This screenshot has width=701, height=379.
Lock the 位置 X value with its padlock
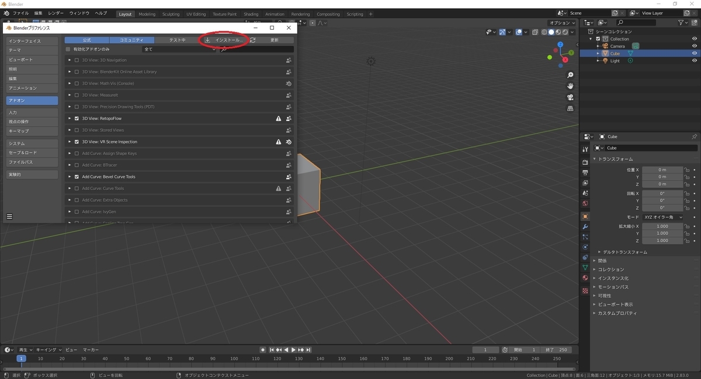[688, 170]
